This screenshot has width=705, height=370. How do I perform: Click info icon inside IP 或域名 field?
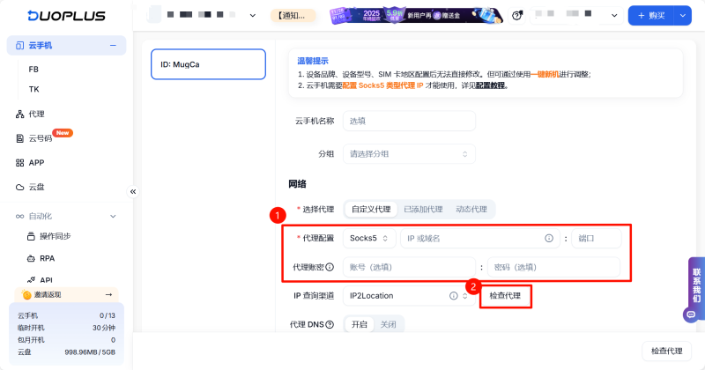click(x=549, y=239)
